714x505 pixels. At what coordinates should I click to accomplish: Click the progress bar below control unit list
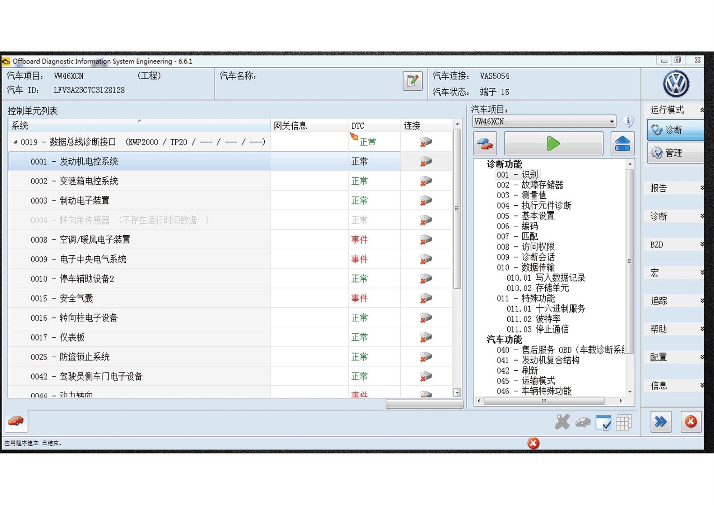point(425,404)
